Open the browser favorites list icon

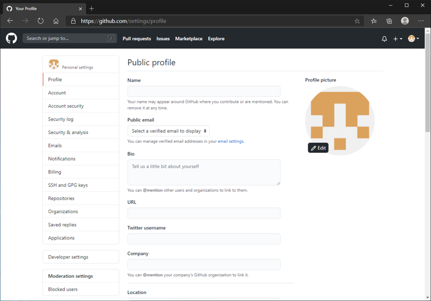[374, 21]
